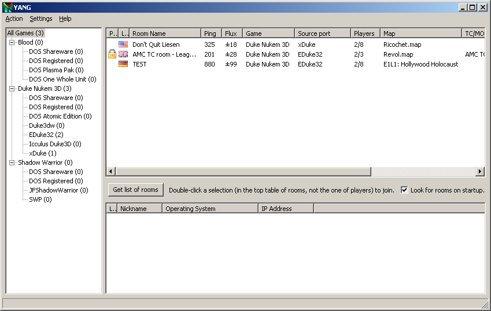This screenshot has width=491, height=311.
Task: Collapse the Blood tree node
Action: [12, 42]
